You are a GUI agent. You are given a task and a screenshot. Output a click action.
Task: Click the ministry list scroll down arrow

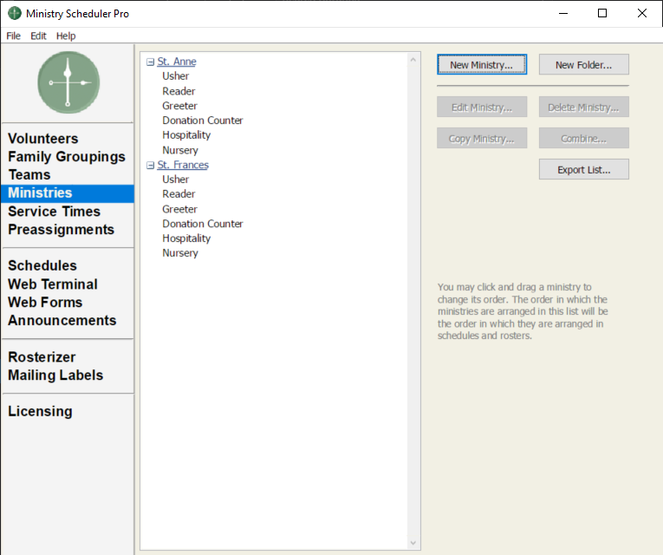click(x=413, y=543)
